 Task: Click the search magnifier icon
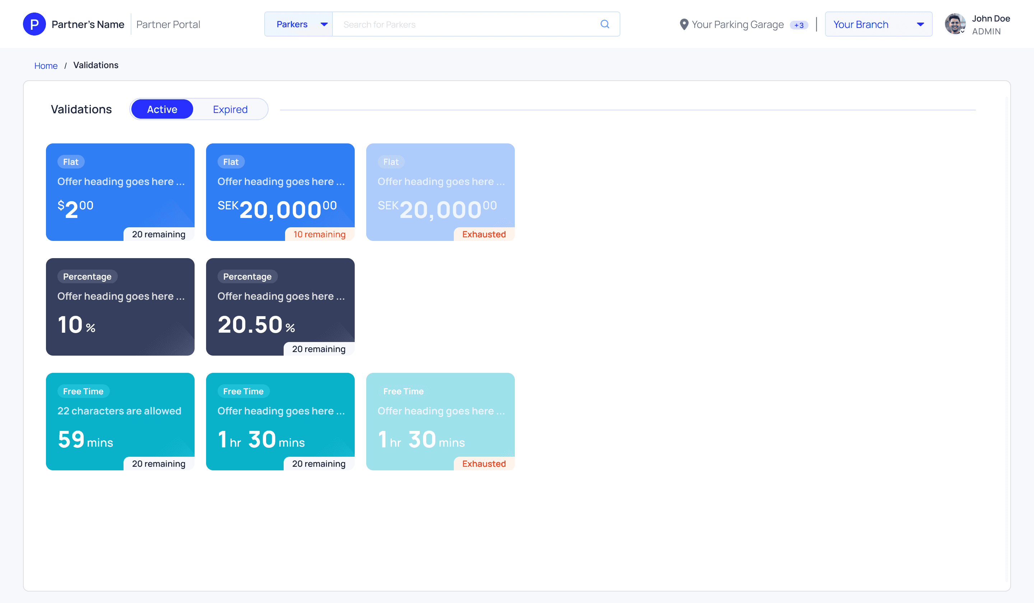point(604,24)
